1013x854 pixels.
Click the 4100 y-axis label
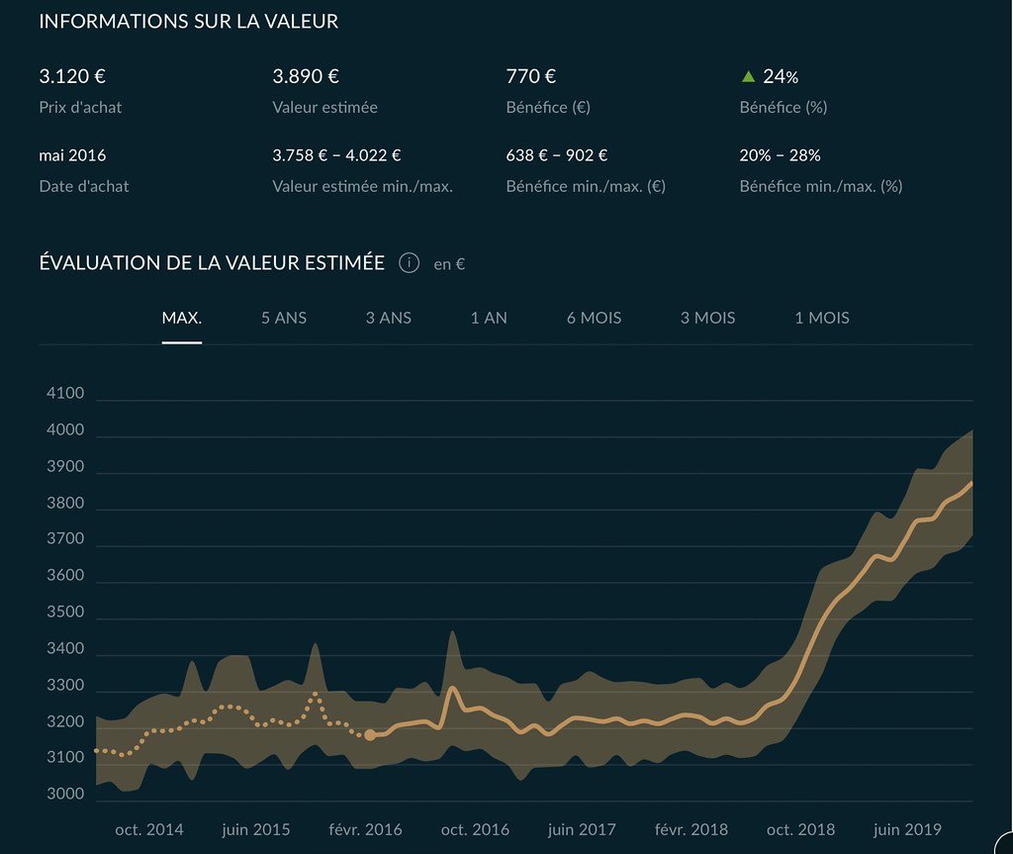tap(65, 393)
